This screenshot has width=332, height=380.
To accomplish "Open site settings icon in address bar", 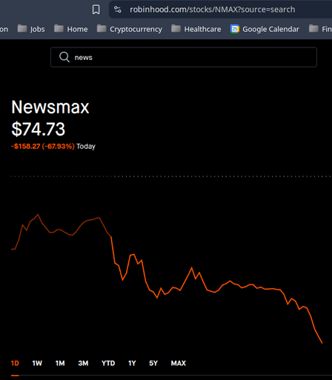I will 118,10.
